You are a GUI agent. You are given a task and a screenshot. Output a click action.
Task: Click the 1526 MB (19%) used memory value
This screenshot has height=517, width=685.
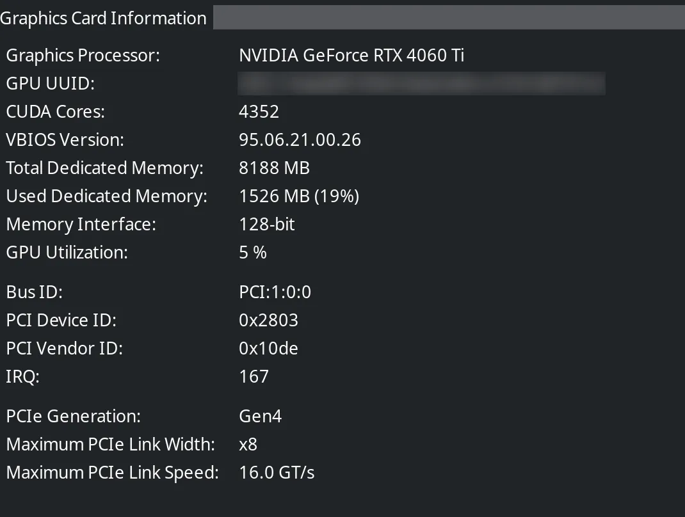pyautogui.click(x=298, y=196)
